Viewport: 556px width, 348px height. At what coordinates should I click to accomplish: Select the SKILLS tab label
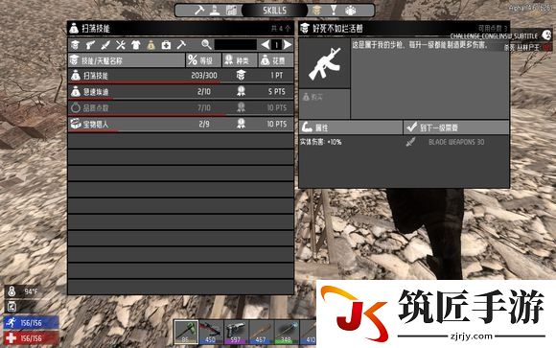point(274,11)
